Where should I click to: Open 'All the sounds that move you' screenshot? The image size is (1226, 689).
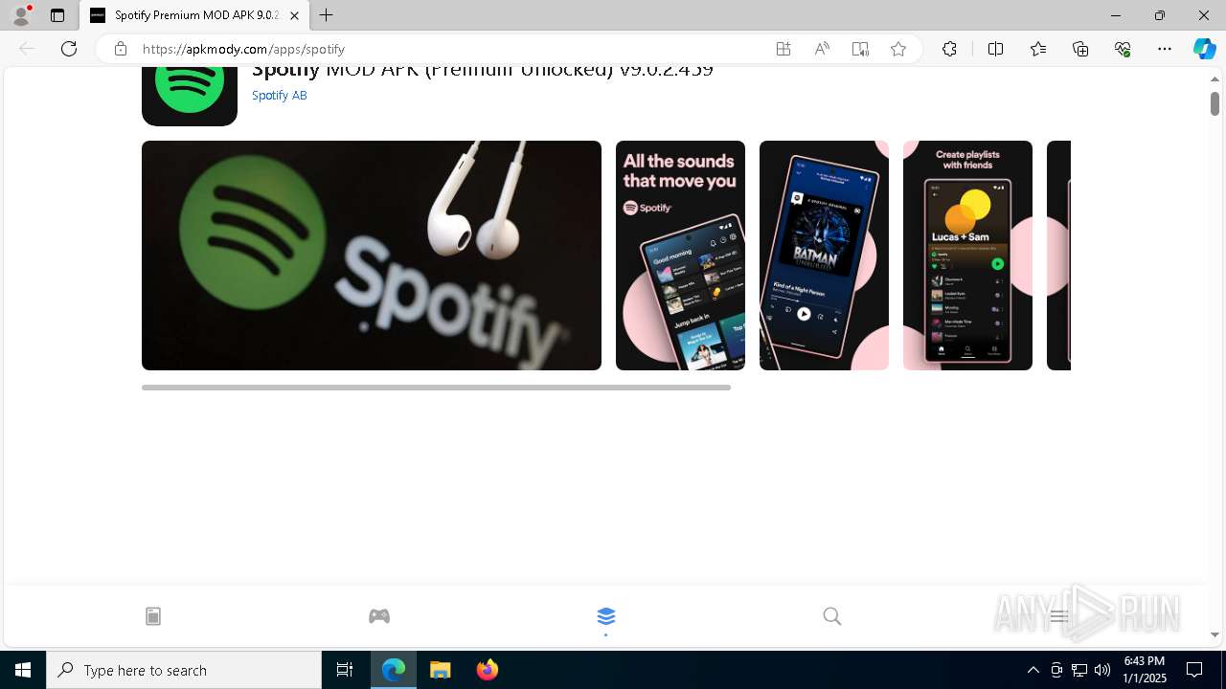(680, 256)
